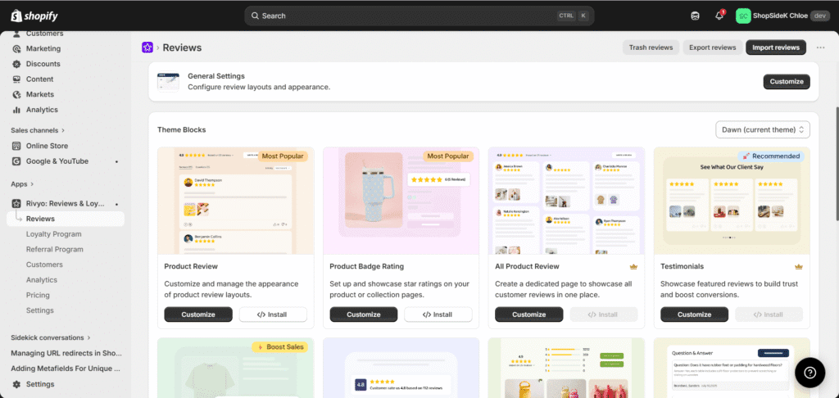Open the Dawn (current theme) dropdown

click(763, 129)
